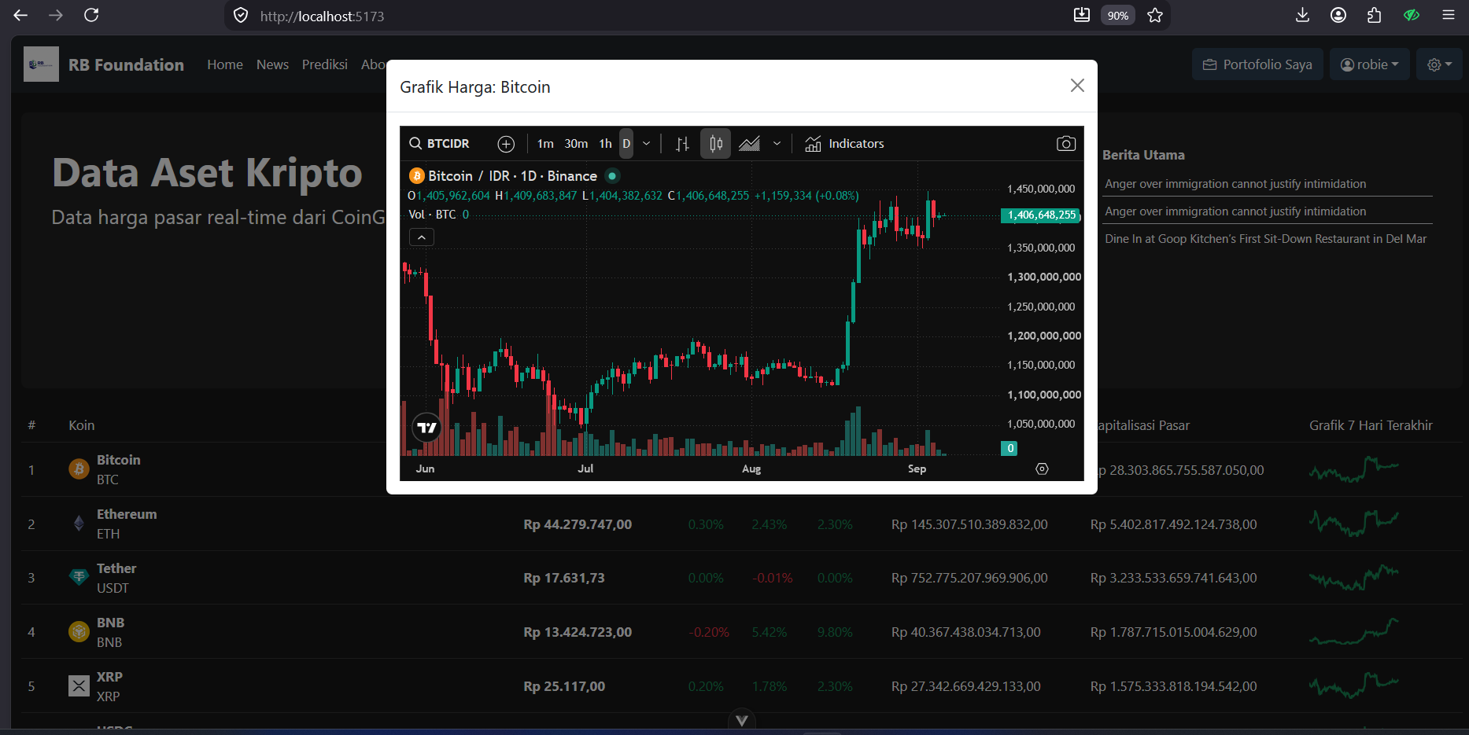
Task: Switch chart to 30m interval
Action: click(576, 144)
